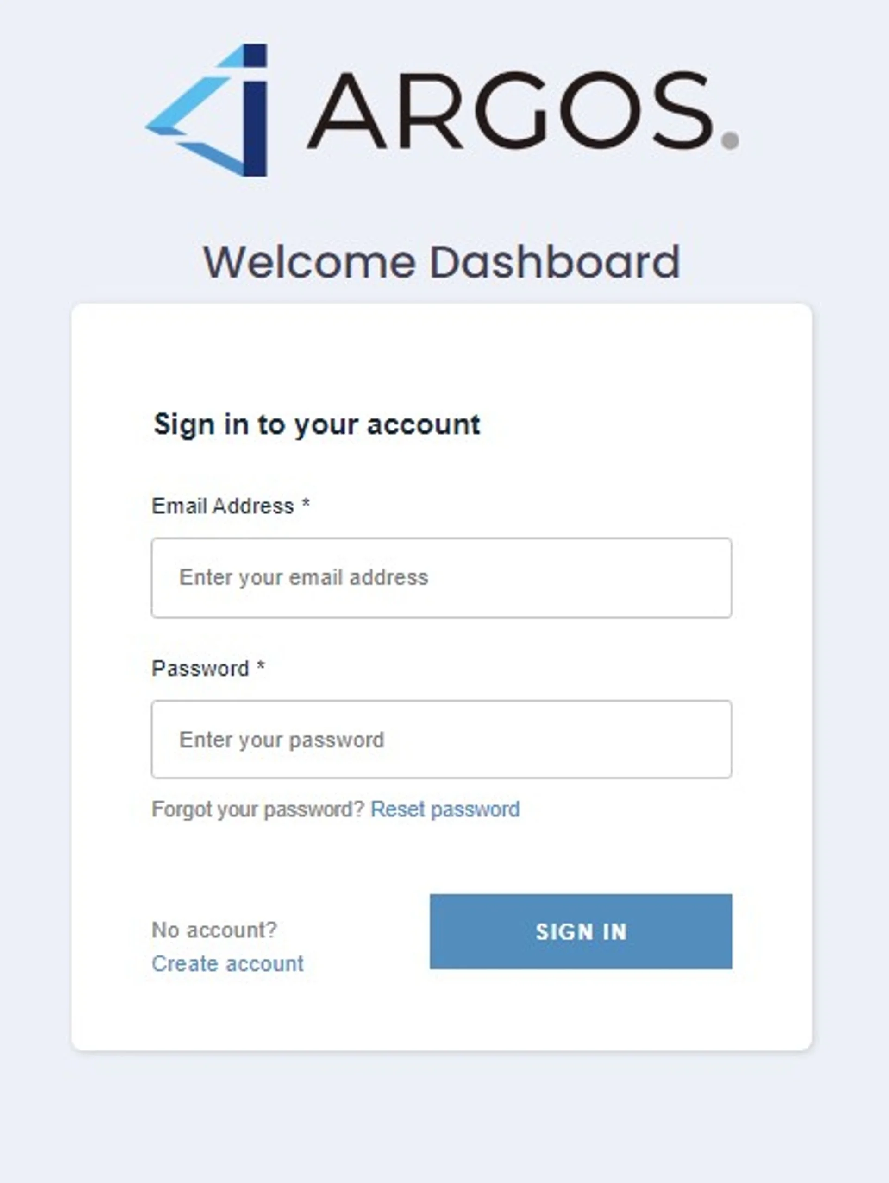This screenshot has height=1183, width=889.
Task: Click the asterisk beside Email Address
Action: click(306, 504)
